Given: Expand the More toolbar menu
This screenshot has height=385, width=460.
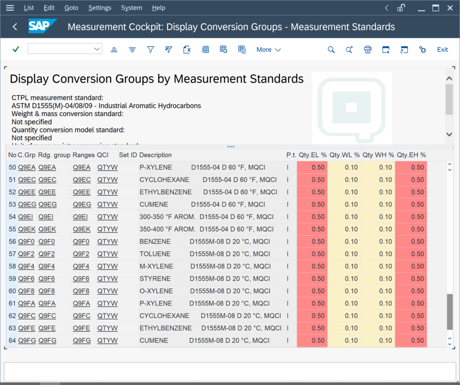Looking at the screenshot, I should point(269,49).
